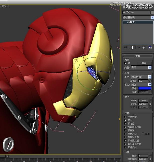This screenshot has width=154, height=162.
Task: Click the 1/2 宽 spinner arrows
Action: (x=150, y=104)
